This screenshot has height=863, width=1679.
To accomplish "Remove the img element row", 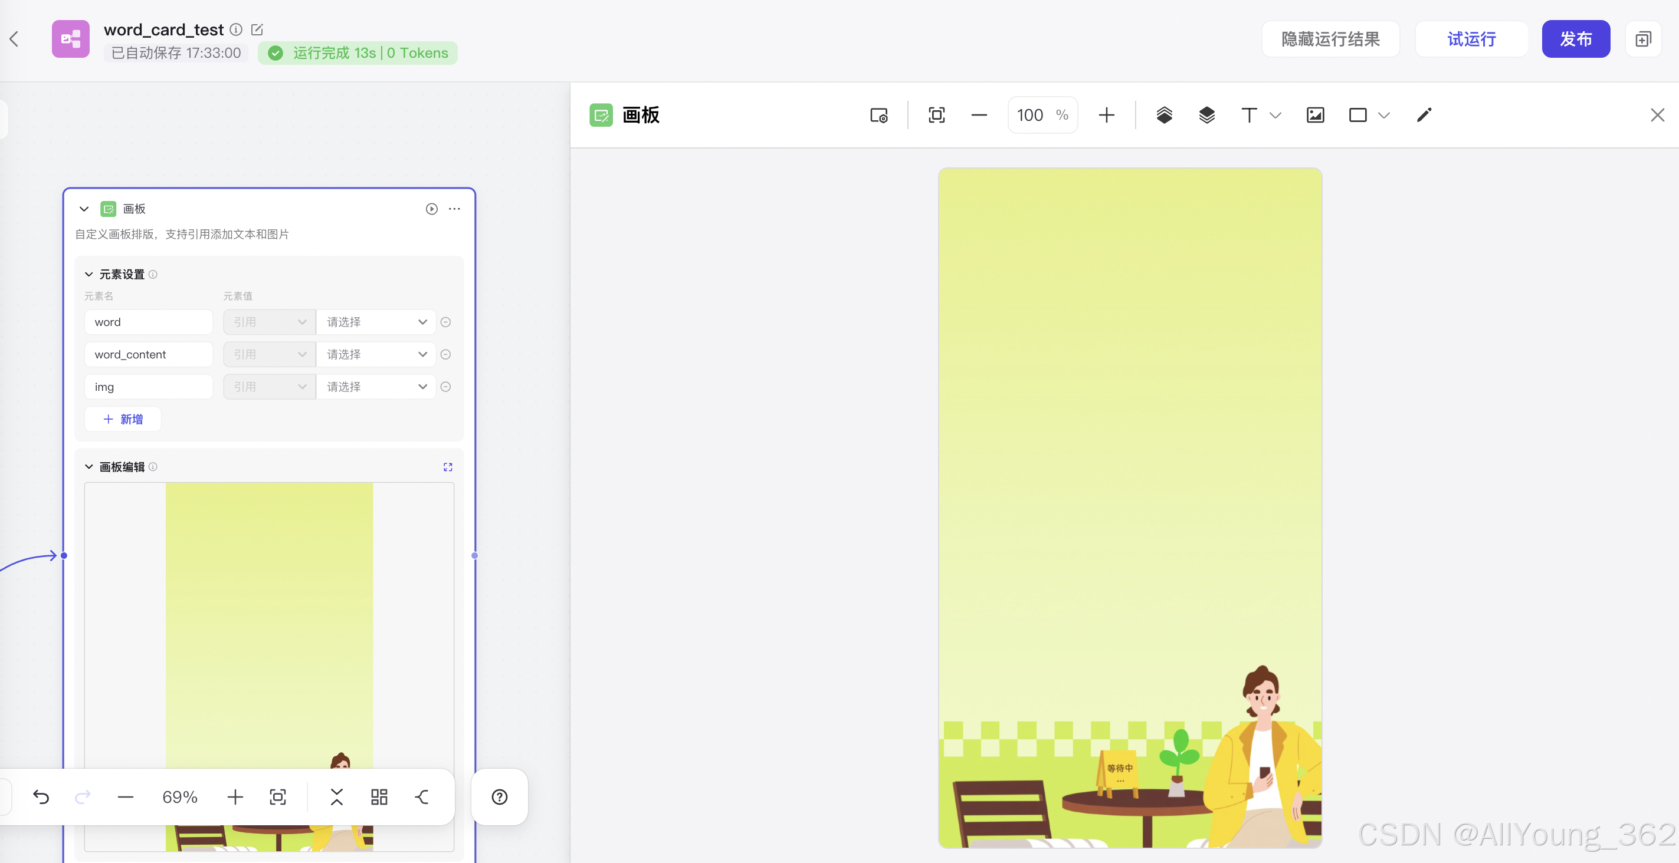I will coord(446,387).
